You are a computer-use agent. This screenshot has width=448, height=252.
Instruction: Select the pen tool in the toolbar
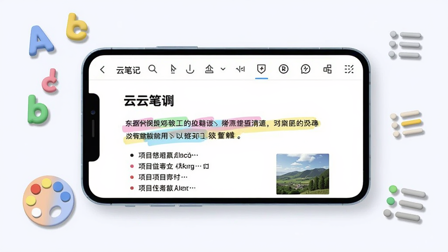[x=173, y=69]
